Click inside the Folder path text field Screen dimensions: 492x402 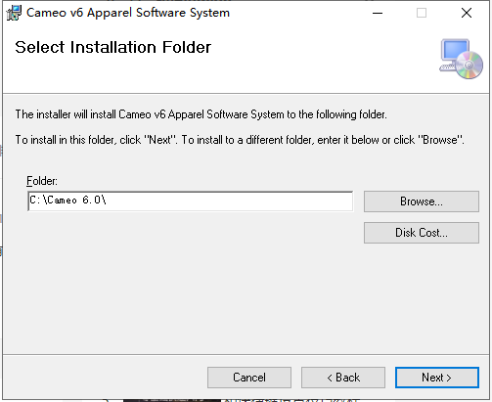(x=191, y=201)
